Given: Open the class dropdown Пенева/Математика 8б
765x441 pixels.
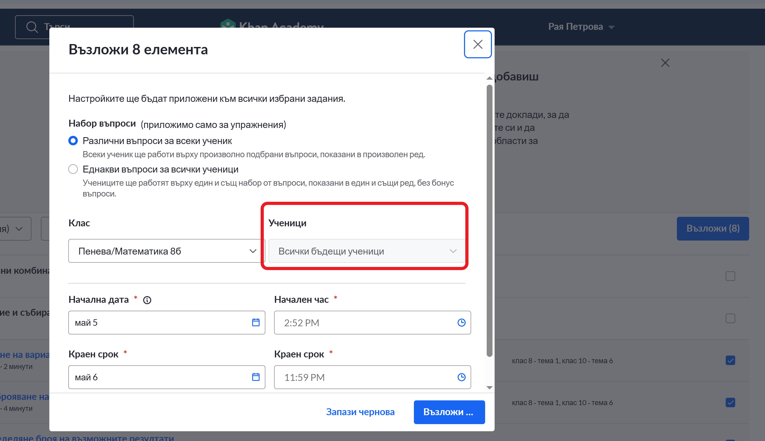Looking at the screenshot, I should [166, 251].
